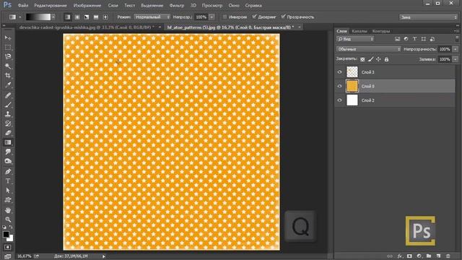462x260 pixels.
Task: Open layer Непрозрачность slider arrow
Action: tap(456, 49)
